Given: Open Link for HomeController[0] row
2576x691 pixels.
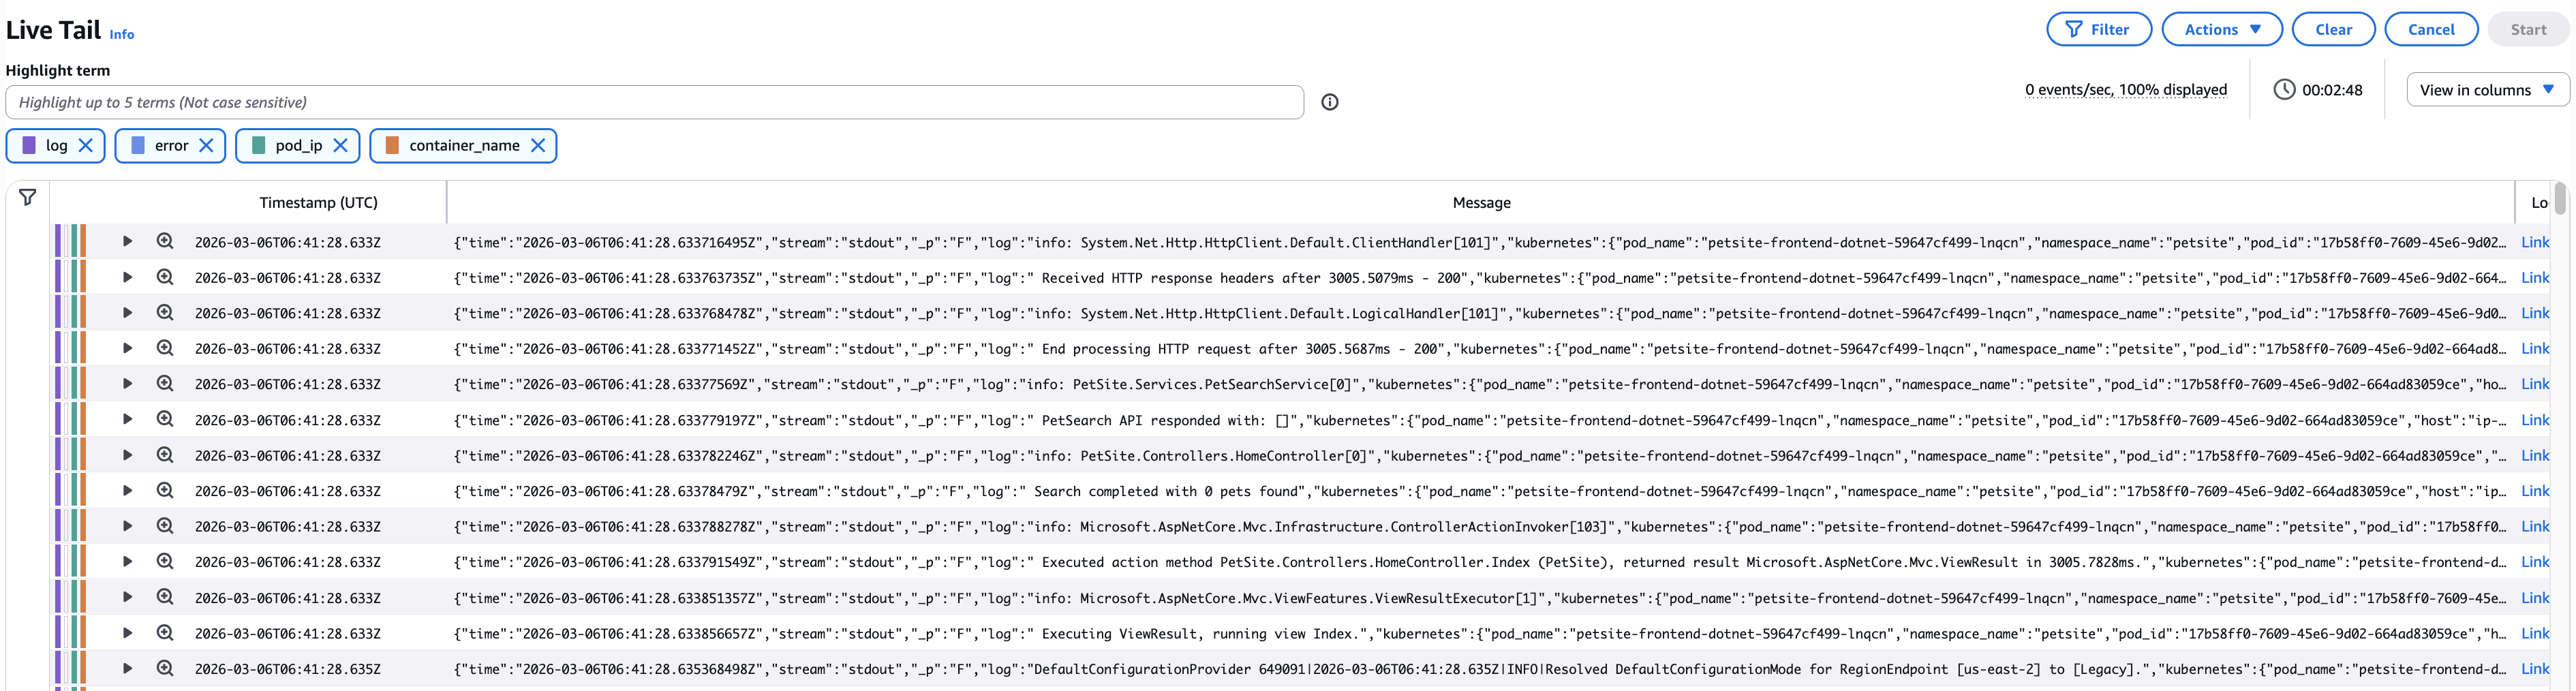Looking at the screenshot, I should [x=2535, y=455].
